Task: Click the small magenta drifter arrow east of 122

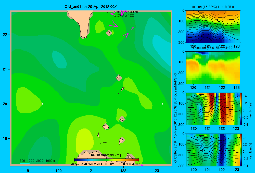Action: (132, 29)
